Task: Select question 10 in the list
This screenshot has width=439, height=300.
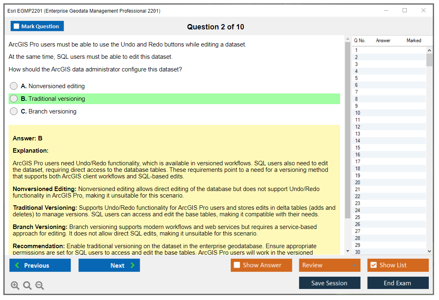Action: pyautogui.click(x=389, y=113)
